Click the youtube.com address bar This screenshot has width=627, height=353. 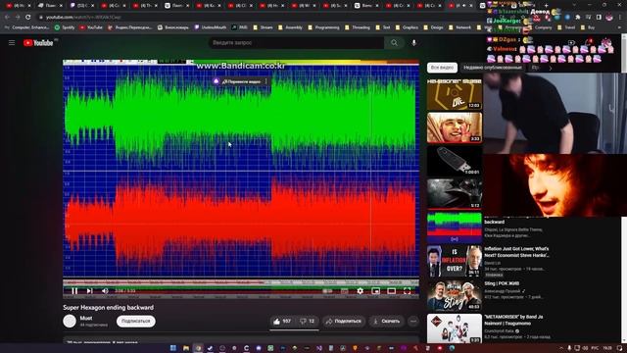[x=256, y=18]
